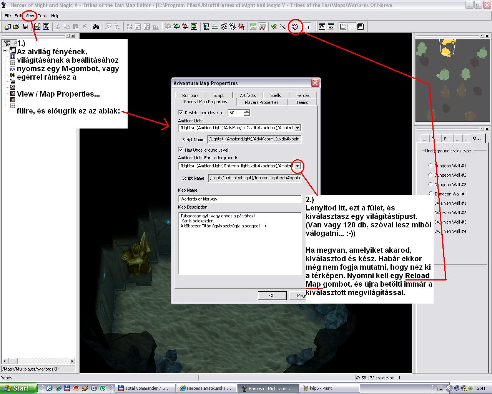Click the green P2P download icon
The width and height of the screenshot is (492, 394).
[46, 27]
